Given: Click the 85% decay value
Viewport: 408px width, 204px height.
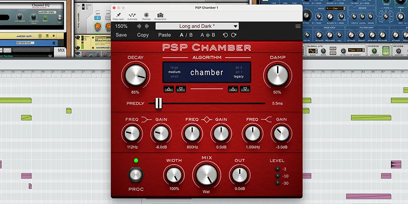Looking at the screenshot, I should click(x=135, y=92).
